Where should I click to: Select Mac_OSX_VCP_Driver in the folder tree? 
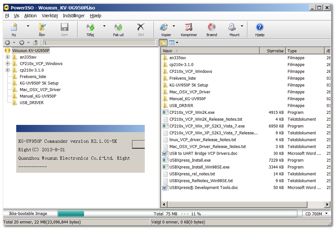click(x=40, y=89)
